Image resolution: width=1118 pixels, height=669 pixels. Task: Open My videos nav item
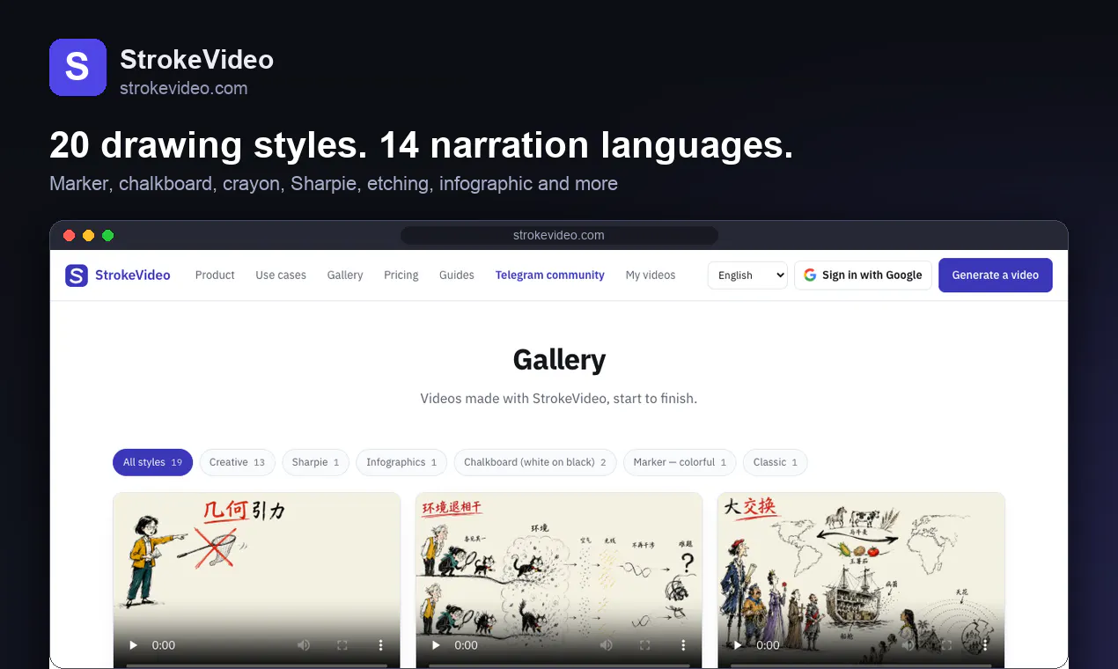(x=651, y=276)
